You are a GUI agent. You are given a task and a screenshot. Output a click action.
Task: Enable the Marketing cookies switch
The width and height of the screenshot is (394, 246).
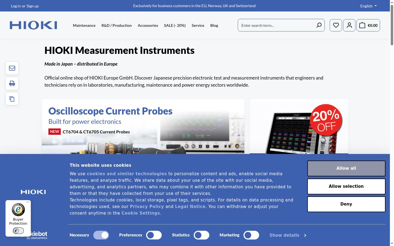(x=251, y=235)
